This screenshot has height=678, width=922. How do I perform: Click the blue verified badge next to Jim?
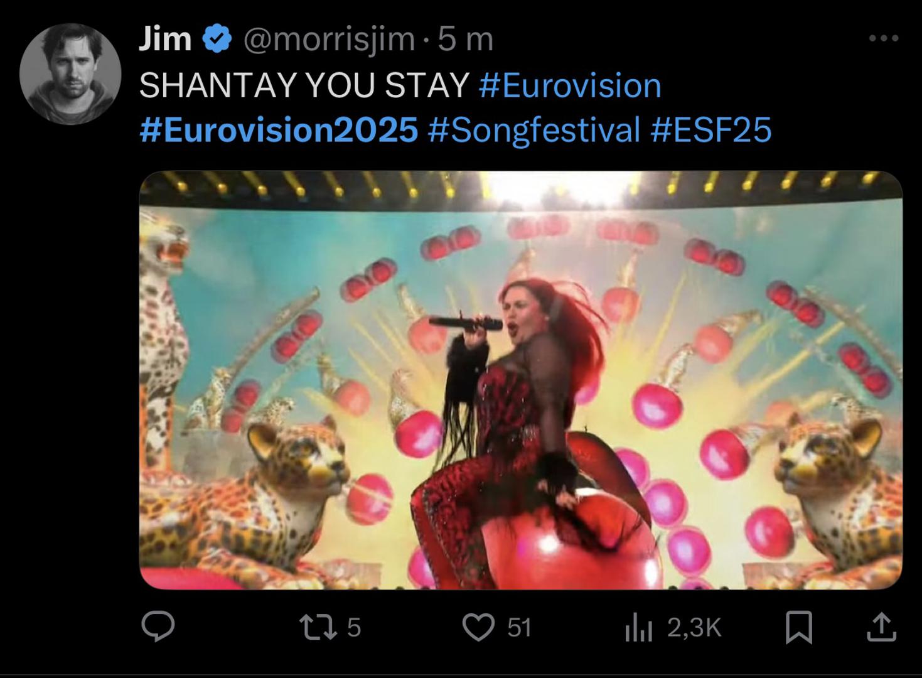click(x=217, y=40)
